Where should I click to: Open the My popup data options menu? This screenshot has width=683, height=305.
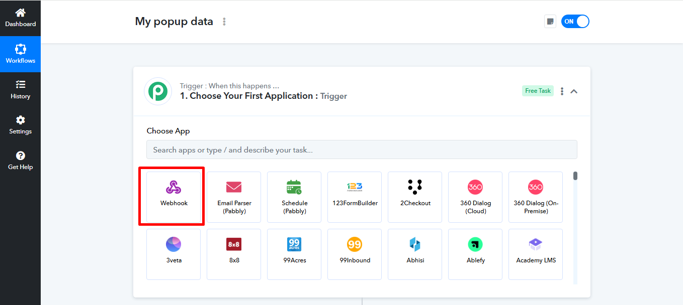click(224, 22)
